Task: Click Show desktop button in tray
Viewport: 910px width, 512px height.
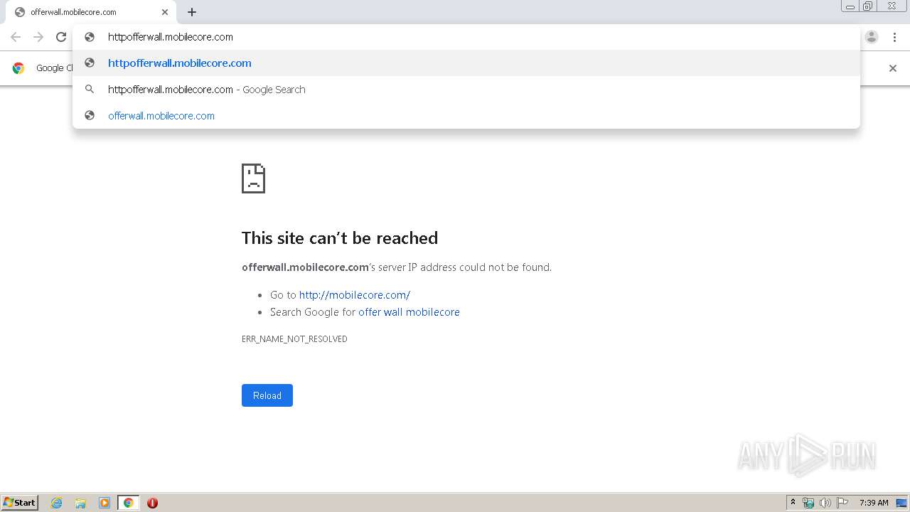Action: point(901,503)
